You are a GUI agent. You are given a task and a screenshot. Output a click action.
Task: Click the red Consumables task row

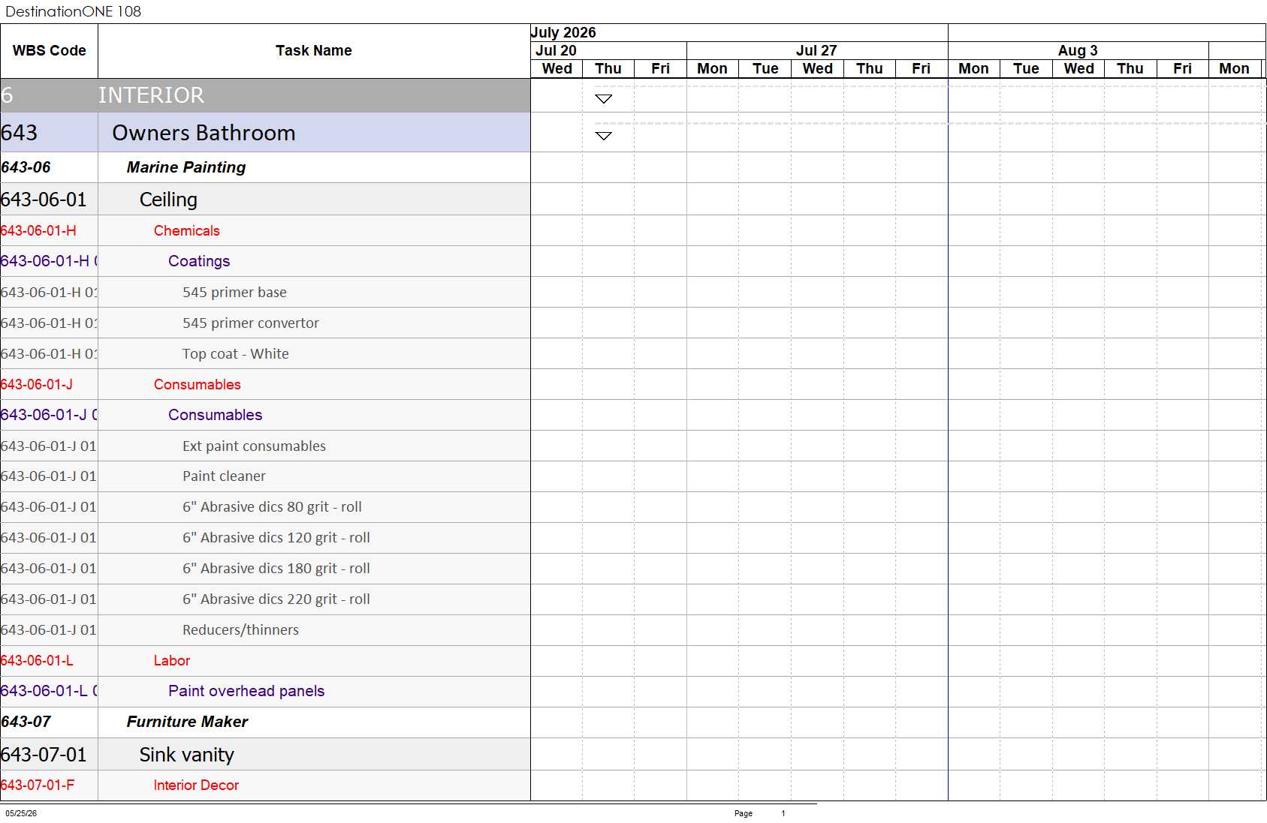265,384
